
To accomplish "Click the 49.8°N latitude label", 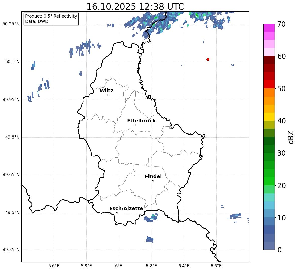I will 12,137.
